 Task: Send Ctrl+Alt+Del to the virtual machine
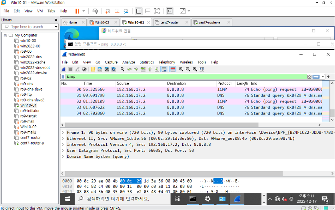point(95,11)
